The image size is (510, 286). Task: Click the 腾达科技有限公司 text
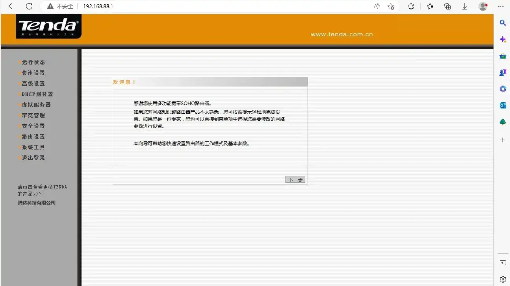pos(37,203)
